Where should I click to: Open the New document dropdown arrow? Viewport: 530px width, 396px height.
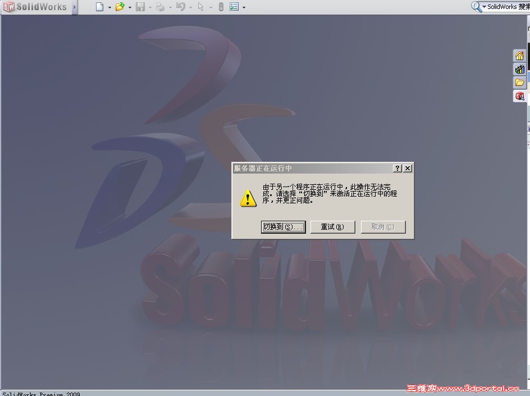click(x=109, y=7)
